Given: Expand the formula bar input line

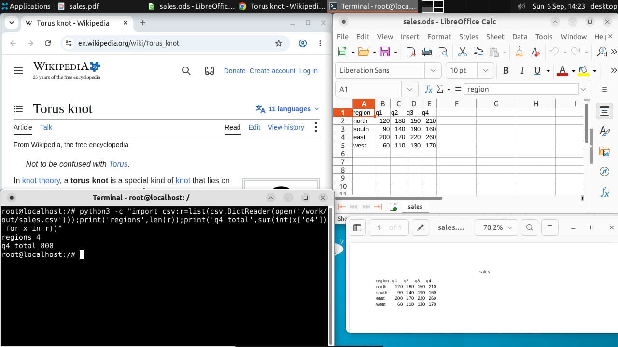Looking at the screenshot, I should 583,89.
